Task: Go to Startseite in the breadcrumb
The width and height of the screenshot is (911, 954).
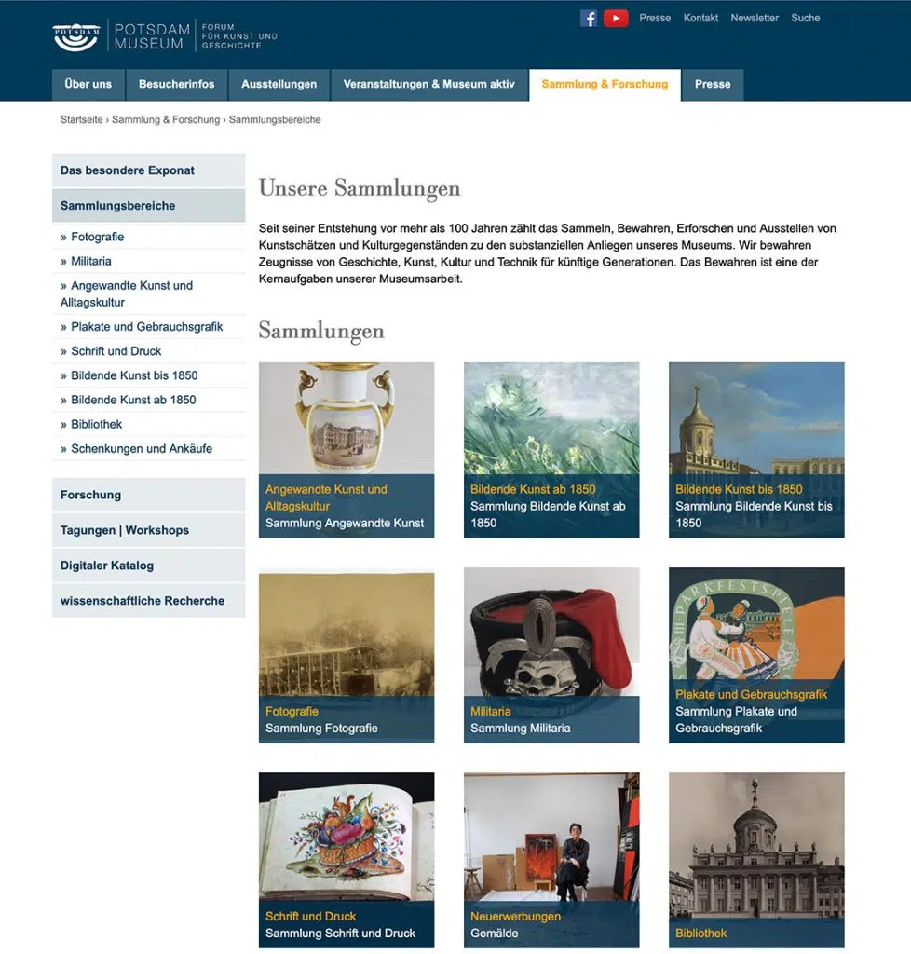Action: [x=82, y=119]
